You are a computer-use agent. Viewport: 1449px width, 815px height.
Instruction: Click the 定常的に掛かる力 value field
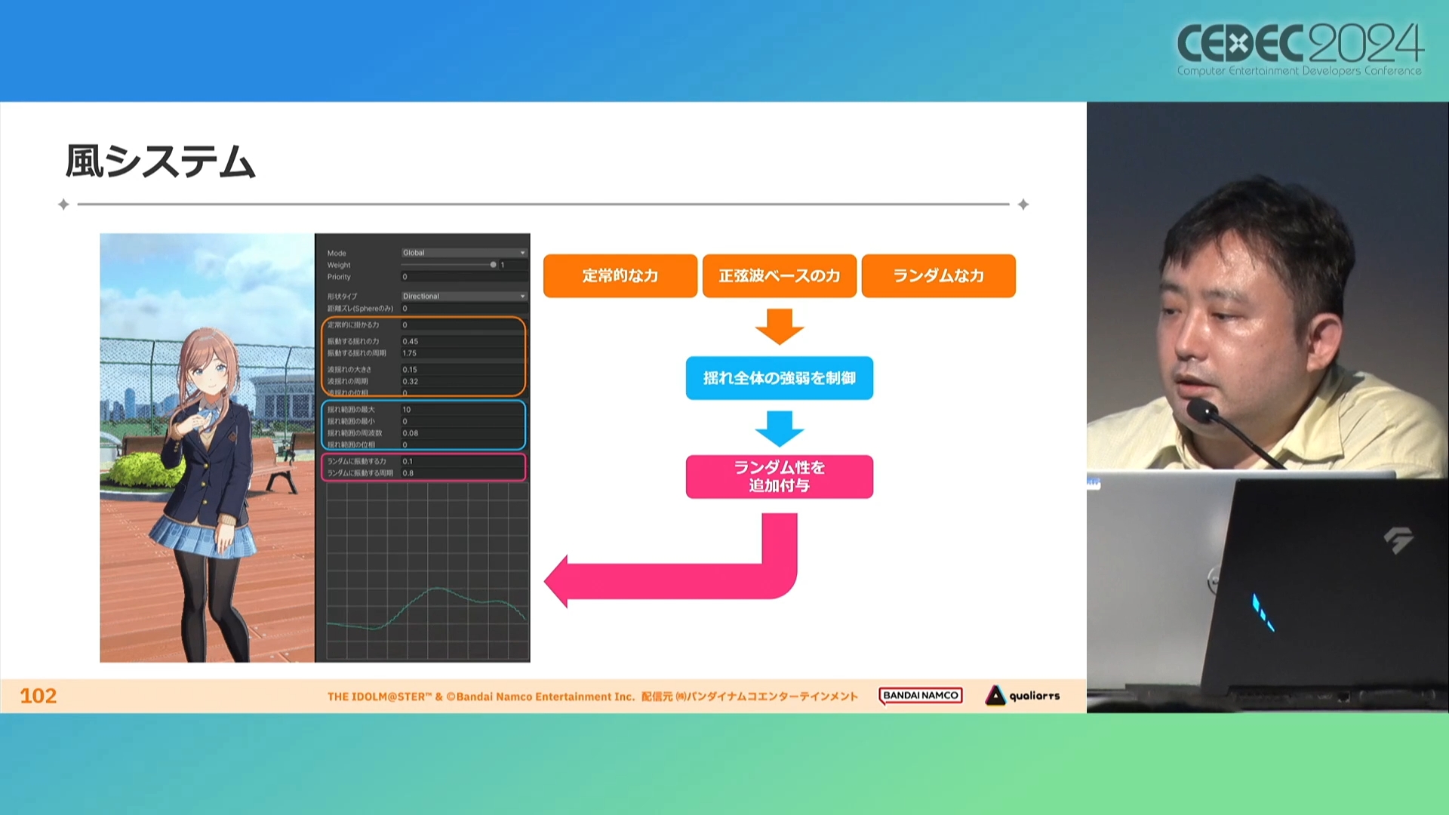pos(463,325)
